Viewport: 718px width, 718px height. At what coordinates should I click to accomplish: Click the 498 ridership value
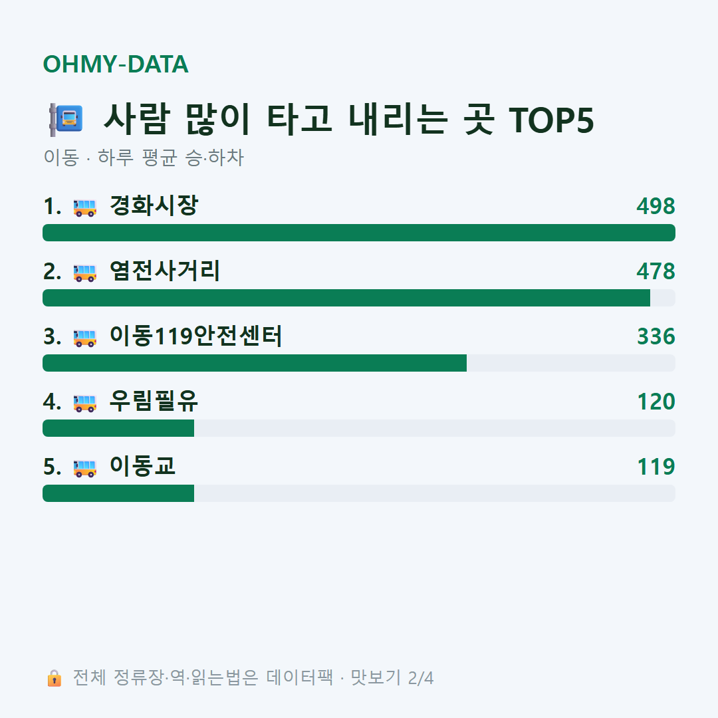pos(656,206)
